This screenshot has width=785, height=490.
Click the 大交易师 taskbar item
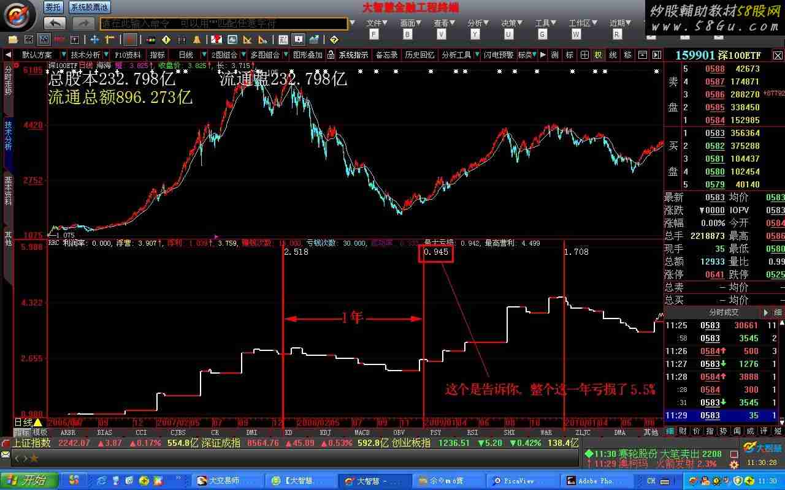tap(228, 481)
